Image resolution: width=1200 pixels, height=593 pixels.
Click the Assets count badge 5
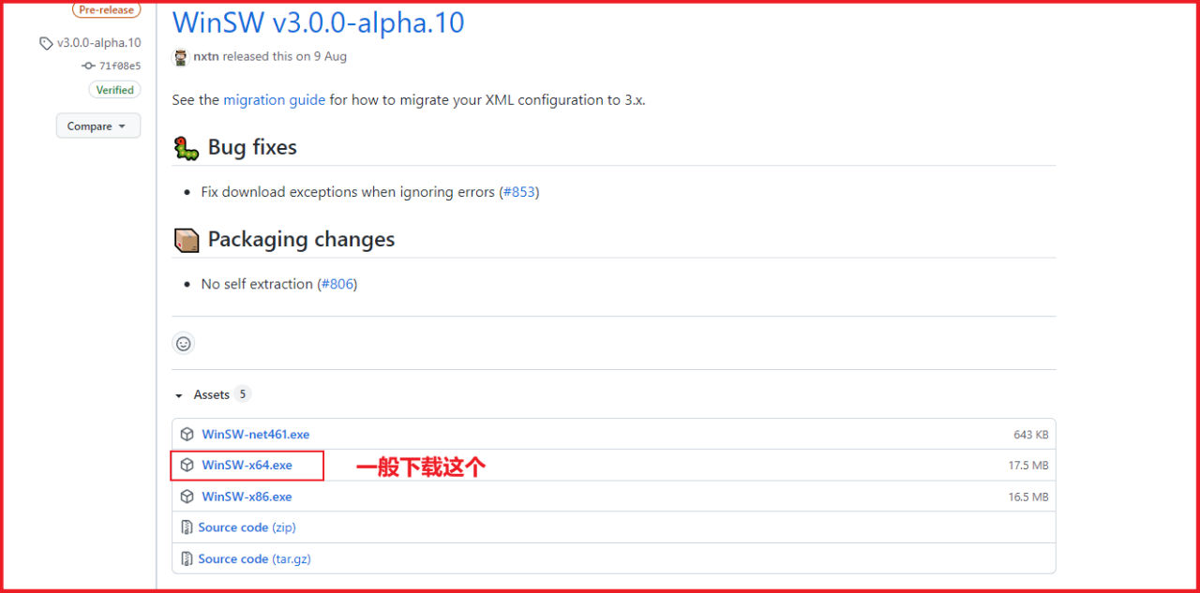pyautogui.click(x=243, y=394)
